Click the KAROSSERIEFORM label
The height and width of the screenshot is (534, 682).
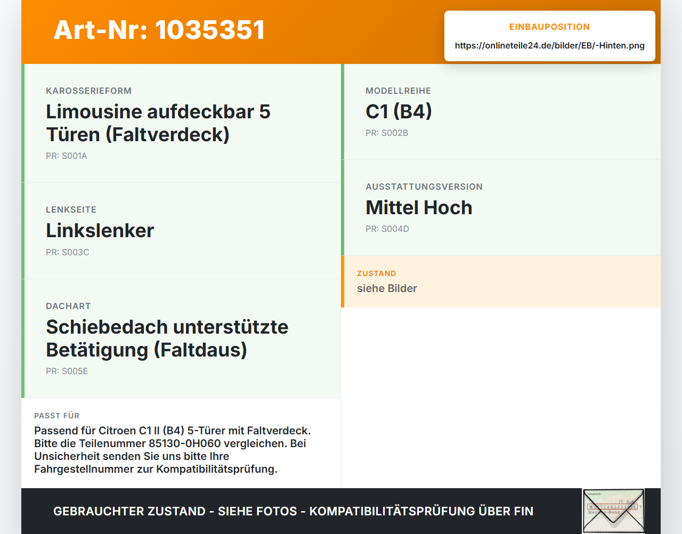coord(88,91)
